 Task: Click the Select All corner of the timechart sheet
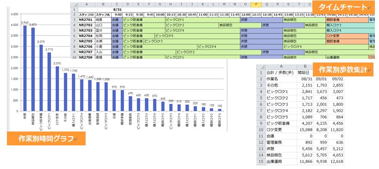coord(74,5)
